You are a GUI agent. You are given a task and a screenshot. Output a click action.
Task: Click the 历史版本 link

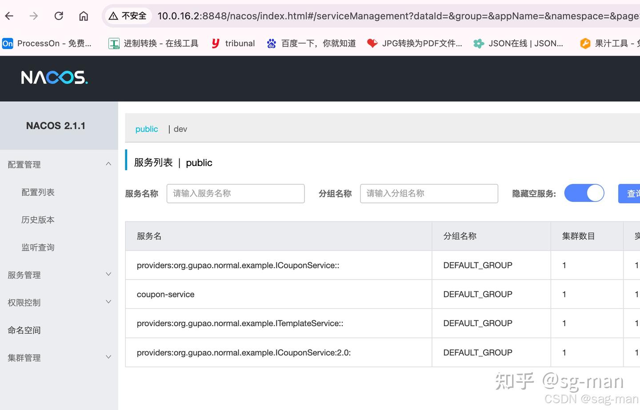(38, 220)
